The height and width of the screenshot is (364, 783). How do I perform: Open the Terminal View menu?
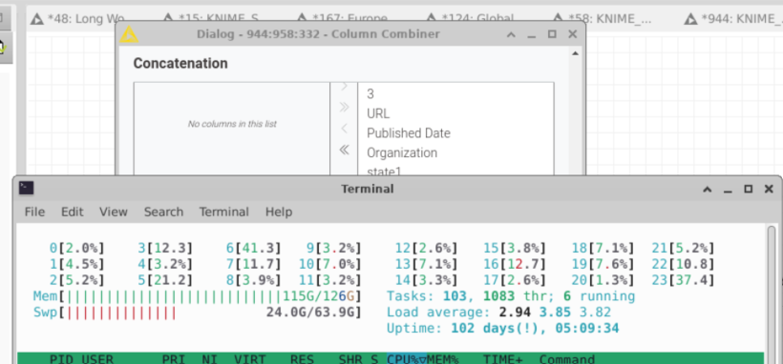pyautogui.click(x=114, y=212)
